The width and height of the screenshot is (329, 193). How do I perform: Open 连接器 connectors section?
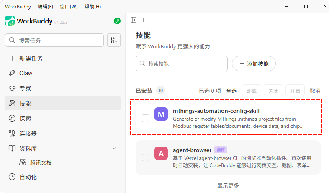(63, 133)
